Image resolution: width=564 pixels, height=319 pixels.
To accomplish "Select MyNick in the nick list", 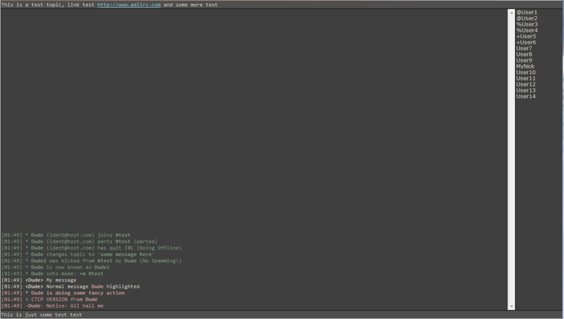I will tap(525, 66).
